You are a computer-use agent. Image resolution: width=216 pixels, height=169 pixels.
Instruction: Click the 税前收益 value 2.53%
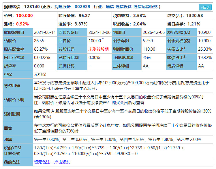tap(139, 15)
